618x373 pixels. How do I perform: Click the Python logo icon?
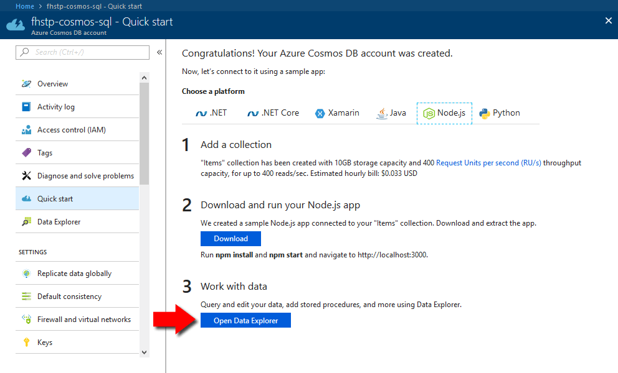485,113
